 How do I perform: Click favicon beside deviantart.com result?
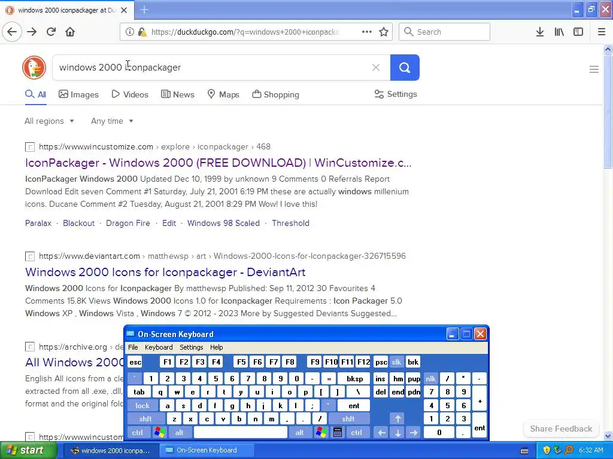coord(30,256)
